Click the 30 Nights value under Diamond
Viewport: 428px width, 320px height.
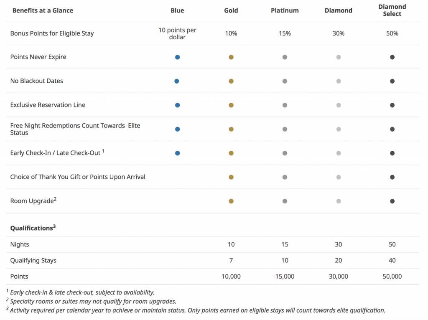tap(339, 244)
